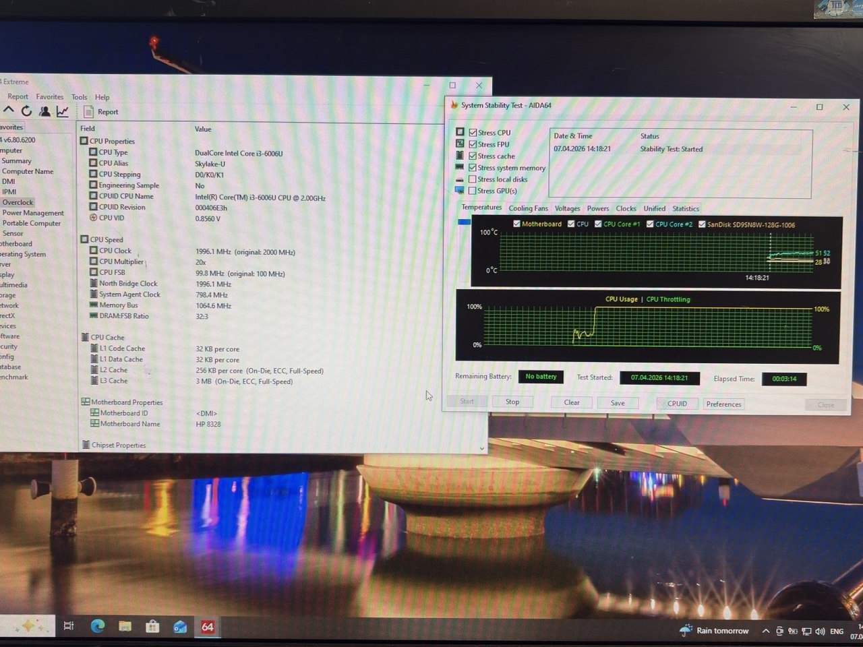This screenshot has height=647, width=863.
Task: Enable the Stress GPU(s) checkbox
Action: [473, 191]
